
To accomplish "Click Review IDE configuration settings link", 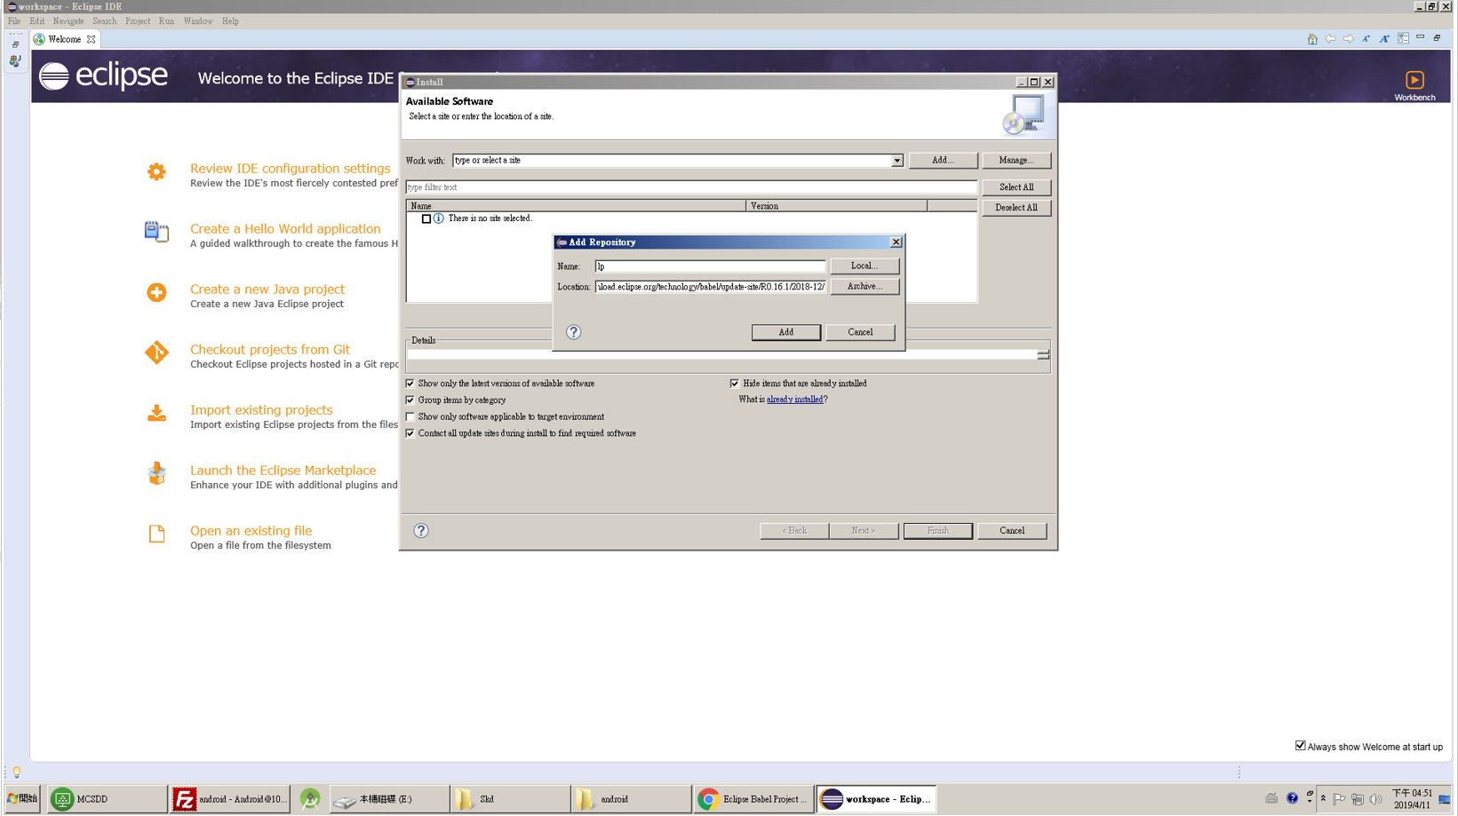I will click(x=291, y=169).
